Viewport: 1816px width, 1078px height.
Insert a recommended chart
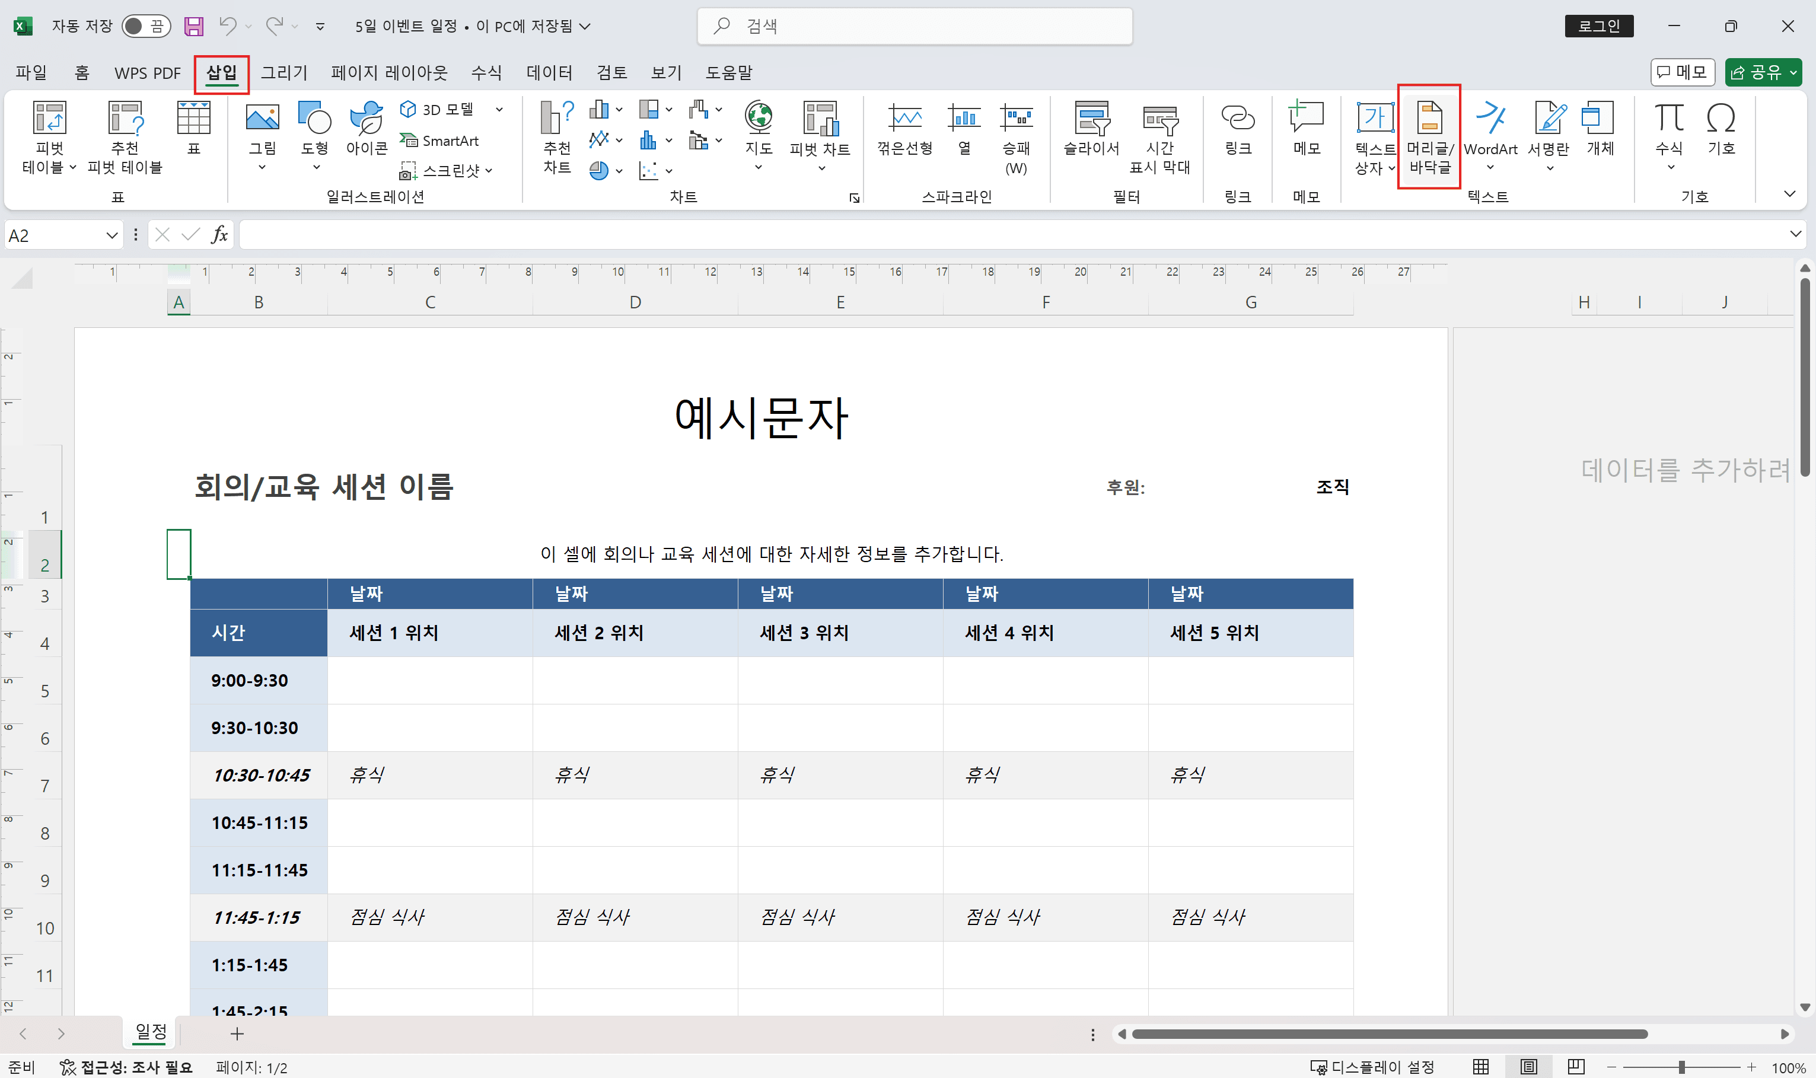[x=556, y=138]
